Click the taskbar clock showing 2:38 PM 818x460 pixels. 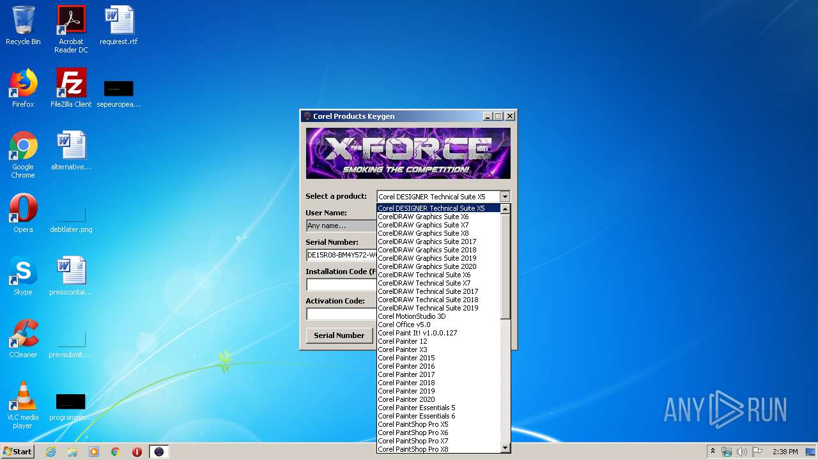(x=785, y=452)
